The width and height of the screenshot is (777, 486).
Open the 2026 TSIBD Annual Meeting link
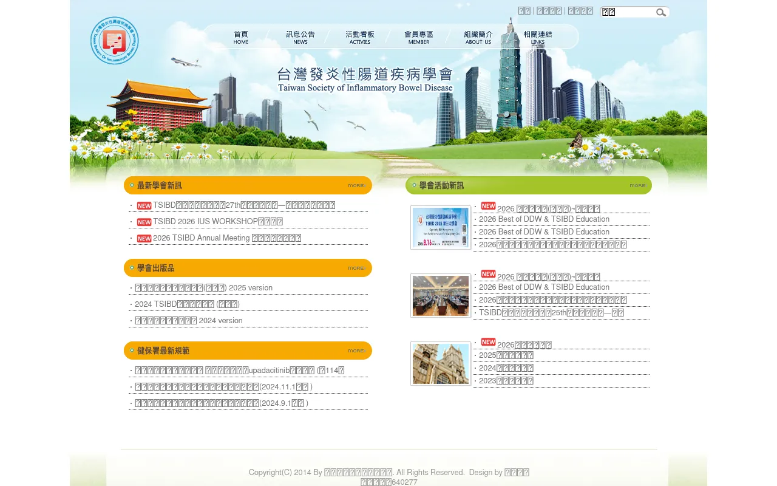point(227,238)
